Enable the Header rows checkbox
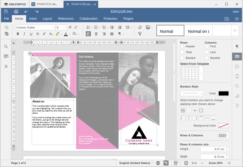Image resolution: width=243 pixels, height=167 pixels. tap(182, 46)
